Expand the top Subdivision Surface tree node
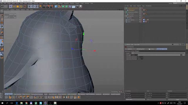The height and width of the screenshot is (105, 188). [x=125, y=8]
